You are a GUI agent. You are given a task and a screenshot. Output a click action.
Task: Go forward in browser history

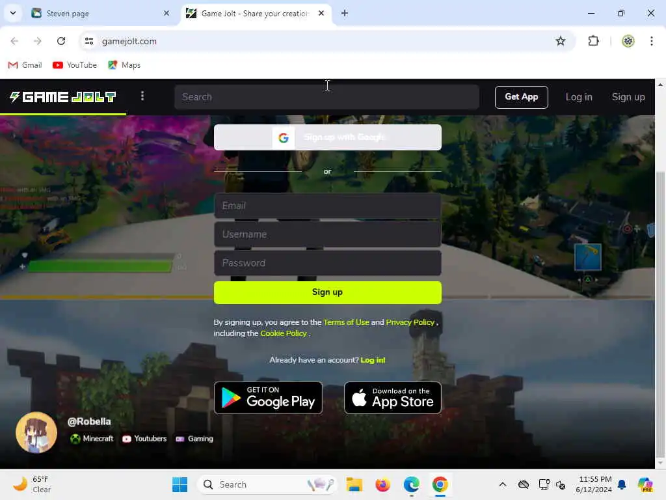38,41
